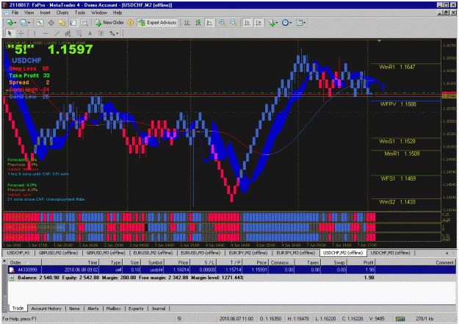Select the horizontal line tool
Screen dimensions: 459x324
[46, 33]
